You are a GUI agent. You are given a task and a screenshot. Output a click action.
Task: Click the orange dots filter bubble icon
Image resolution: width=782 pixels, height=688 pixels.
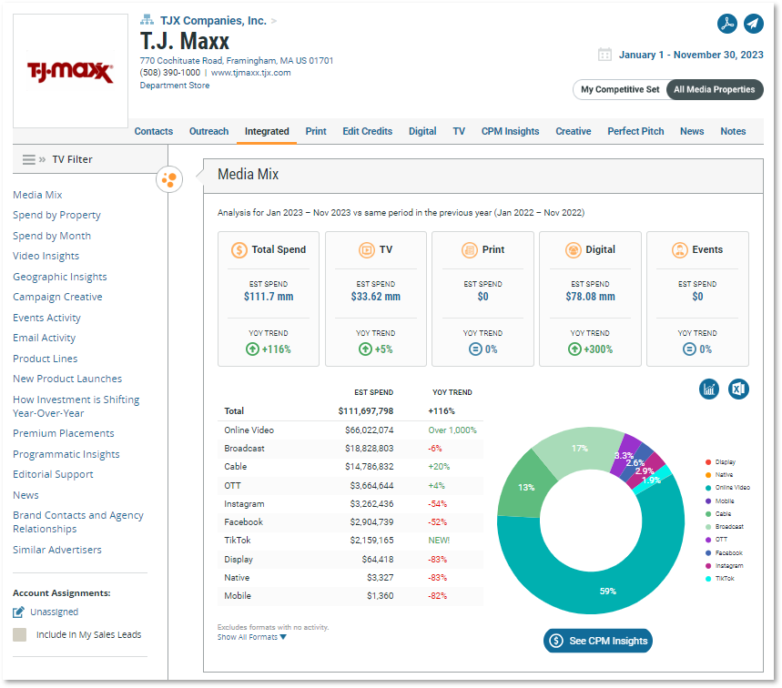point(169,179)
